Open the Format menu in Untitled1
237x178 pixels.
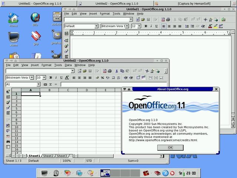tap(104, 14)
